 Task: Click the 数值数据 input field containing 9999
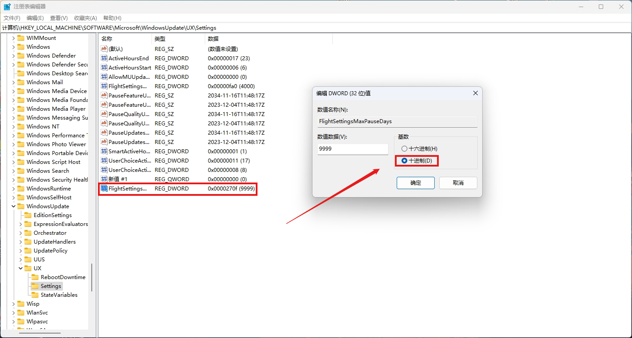point(352,149)
